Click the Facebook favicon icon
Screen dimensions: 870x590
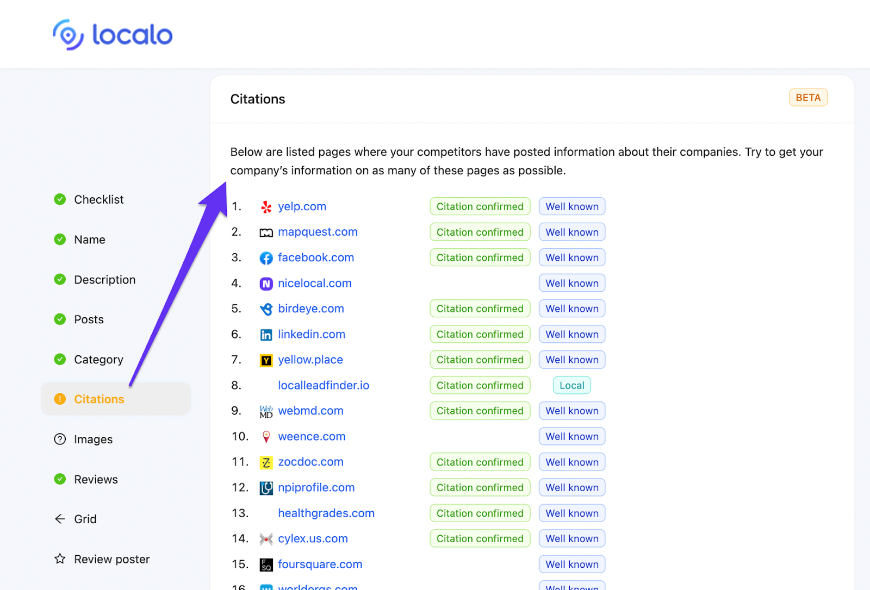pyautogui.click(x=266, y=258)
